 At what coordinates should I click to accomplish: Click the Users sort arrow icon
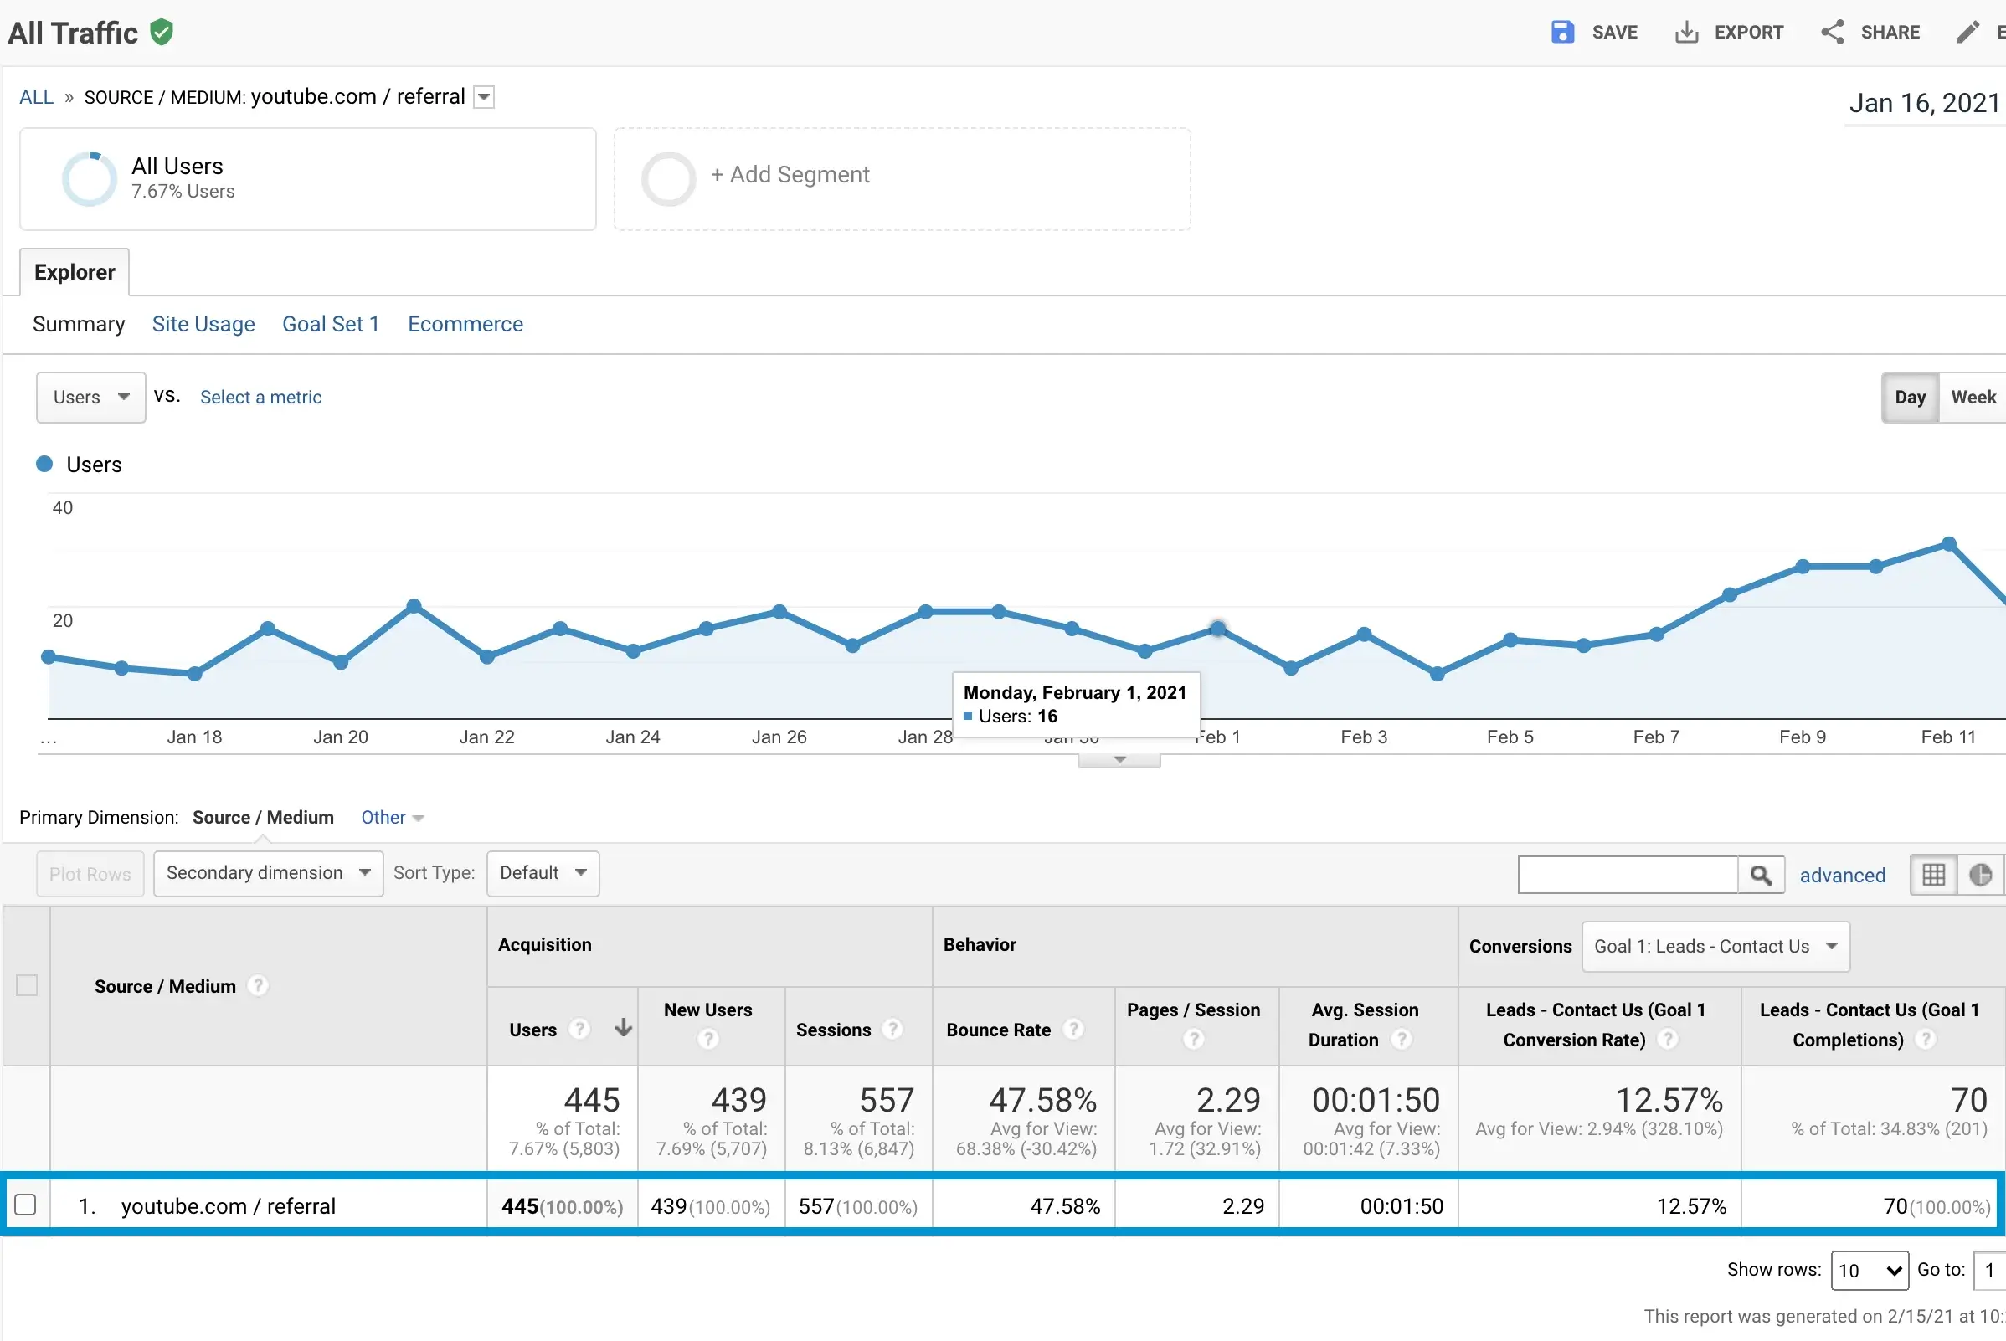tap(624, 1027)
